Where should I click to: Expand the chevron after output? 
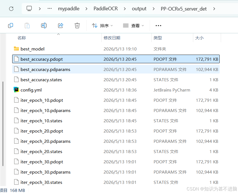tap(154, 9)
